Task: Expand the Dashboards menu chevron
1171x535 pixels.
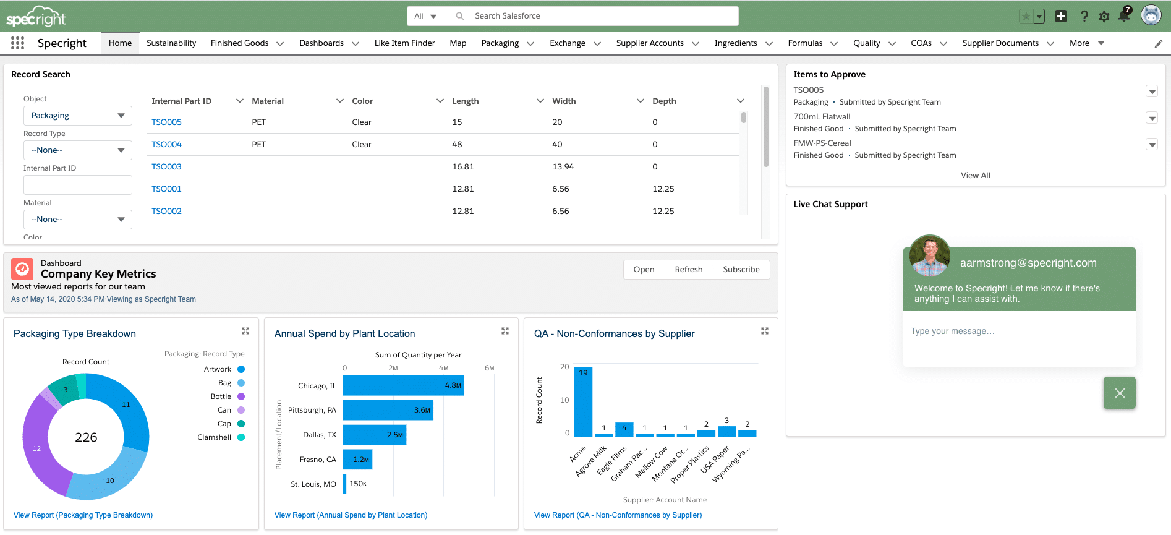Action: click(x=356, y=43)
